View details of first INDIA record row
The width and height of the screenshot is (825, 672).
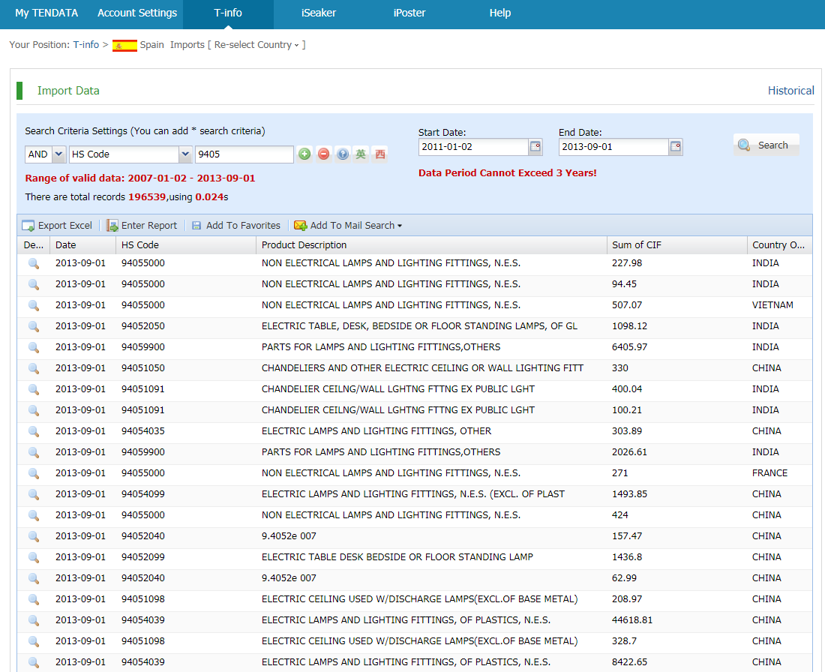(x=33, y=263)
